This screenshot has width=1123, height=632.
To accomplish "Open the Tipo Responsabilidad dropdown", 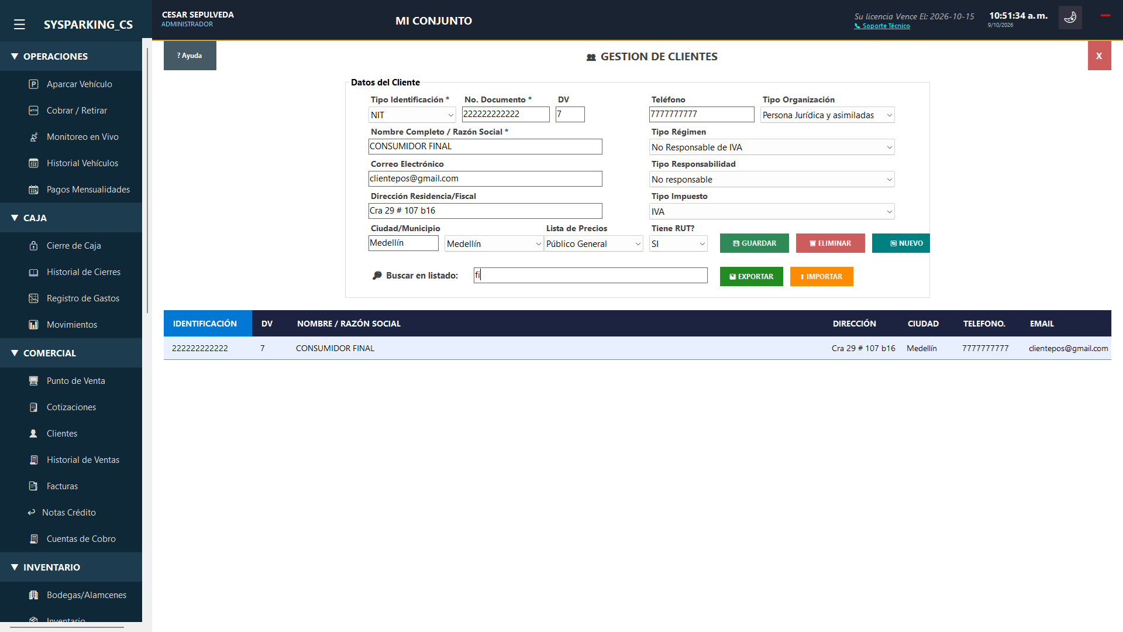I will coord(771,180).
